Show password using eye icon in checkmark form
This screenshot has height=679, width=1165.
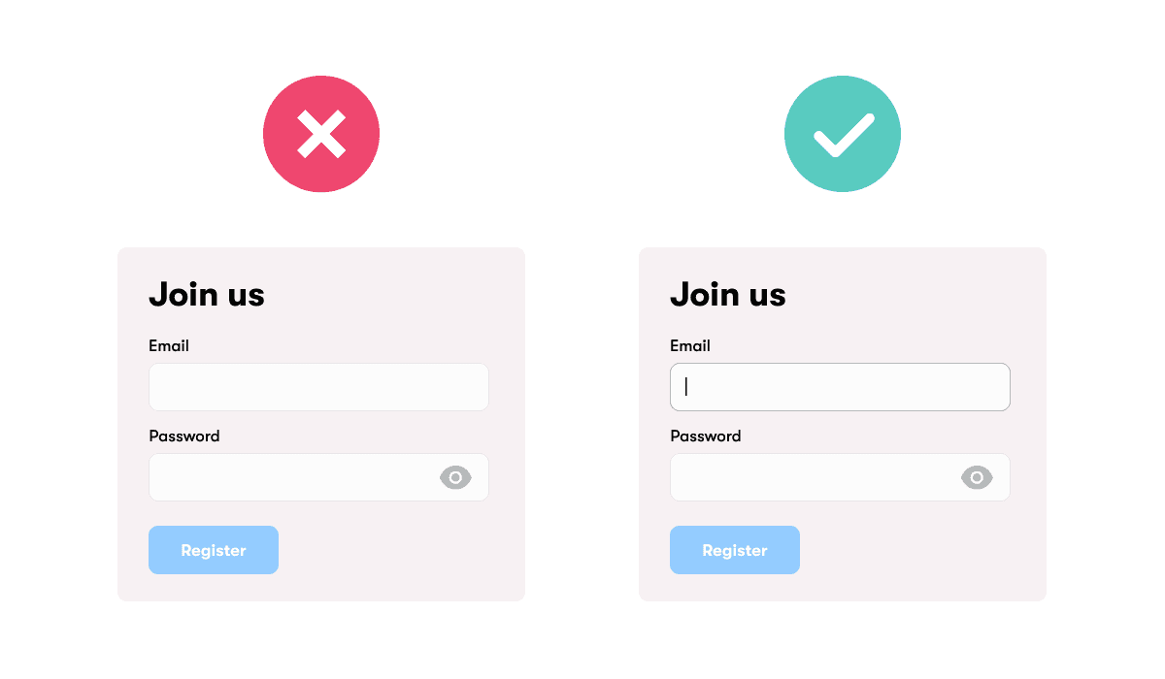[x=977, y=477]
